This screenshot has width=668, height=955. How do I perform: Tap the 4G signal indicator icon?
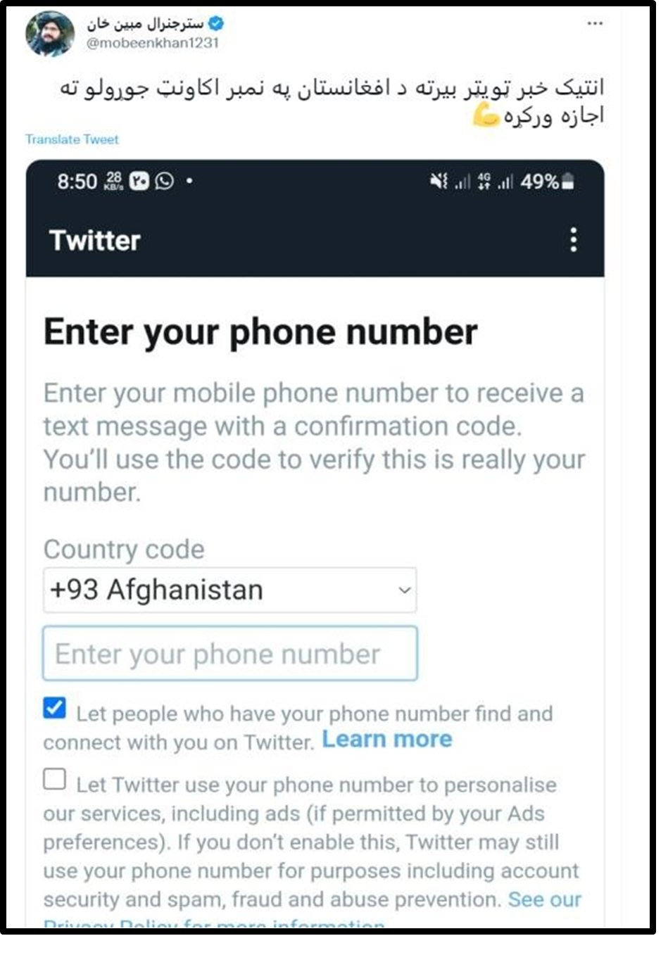[x=484, y=182]
